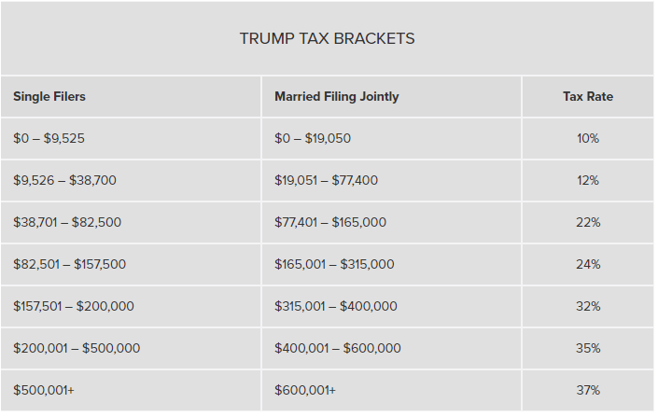Click the 10% tax rate cell
This screenshot has width=658, height=417.
pos(588,138)
